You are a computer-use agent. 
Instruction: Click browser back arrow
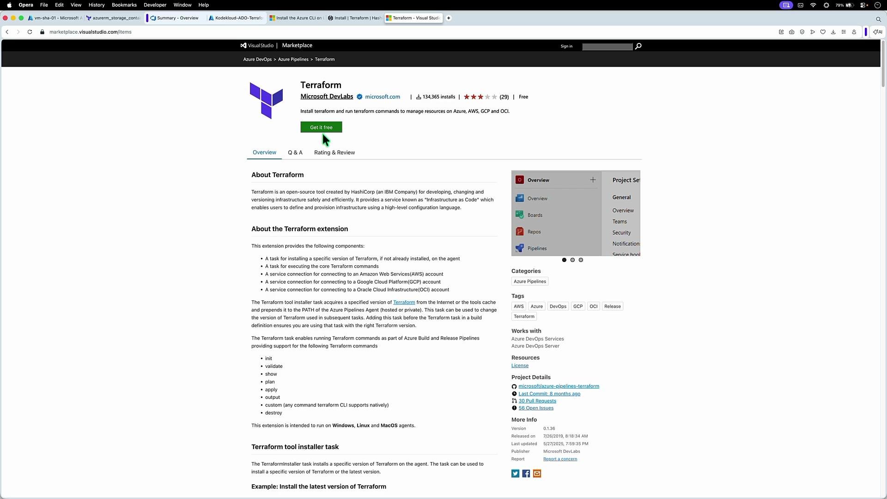pyautogui.click(x=7, y=32)
